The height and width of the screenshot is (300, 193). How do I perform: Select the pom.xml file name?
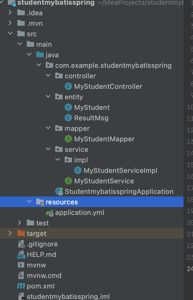click(41, 286)
